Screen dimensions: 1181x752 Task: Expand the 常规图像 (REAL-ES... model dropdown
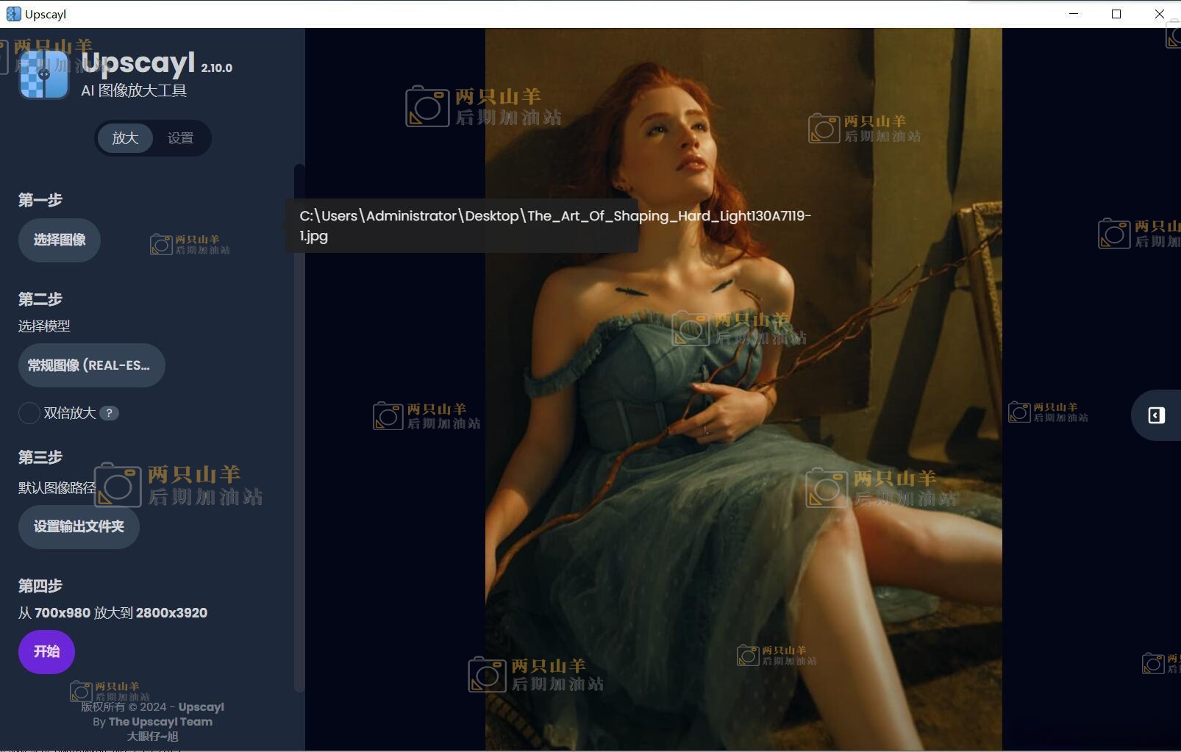coord(91,365)
